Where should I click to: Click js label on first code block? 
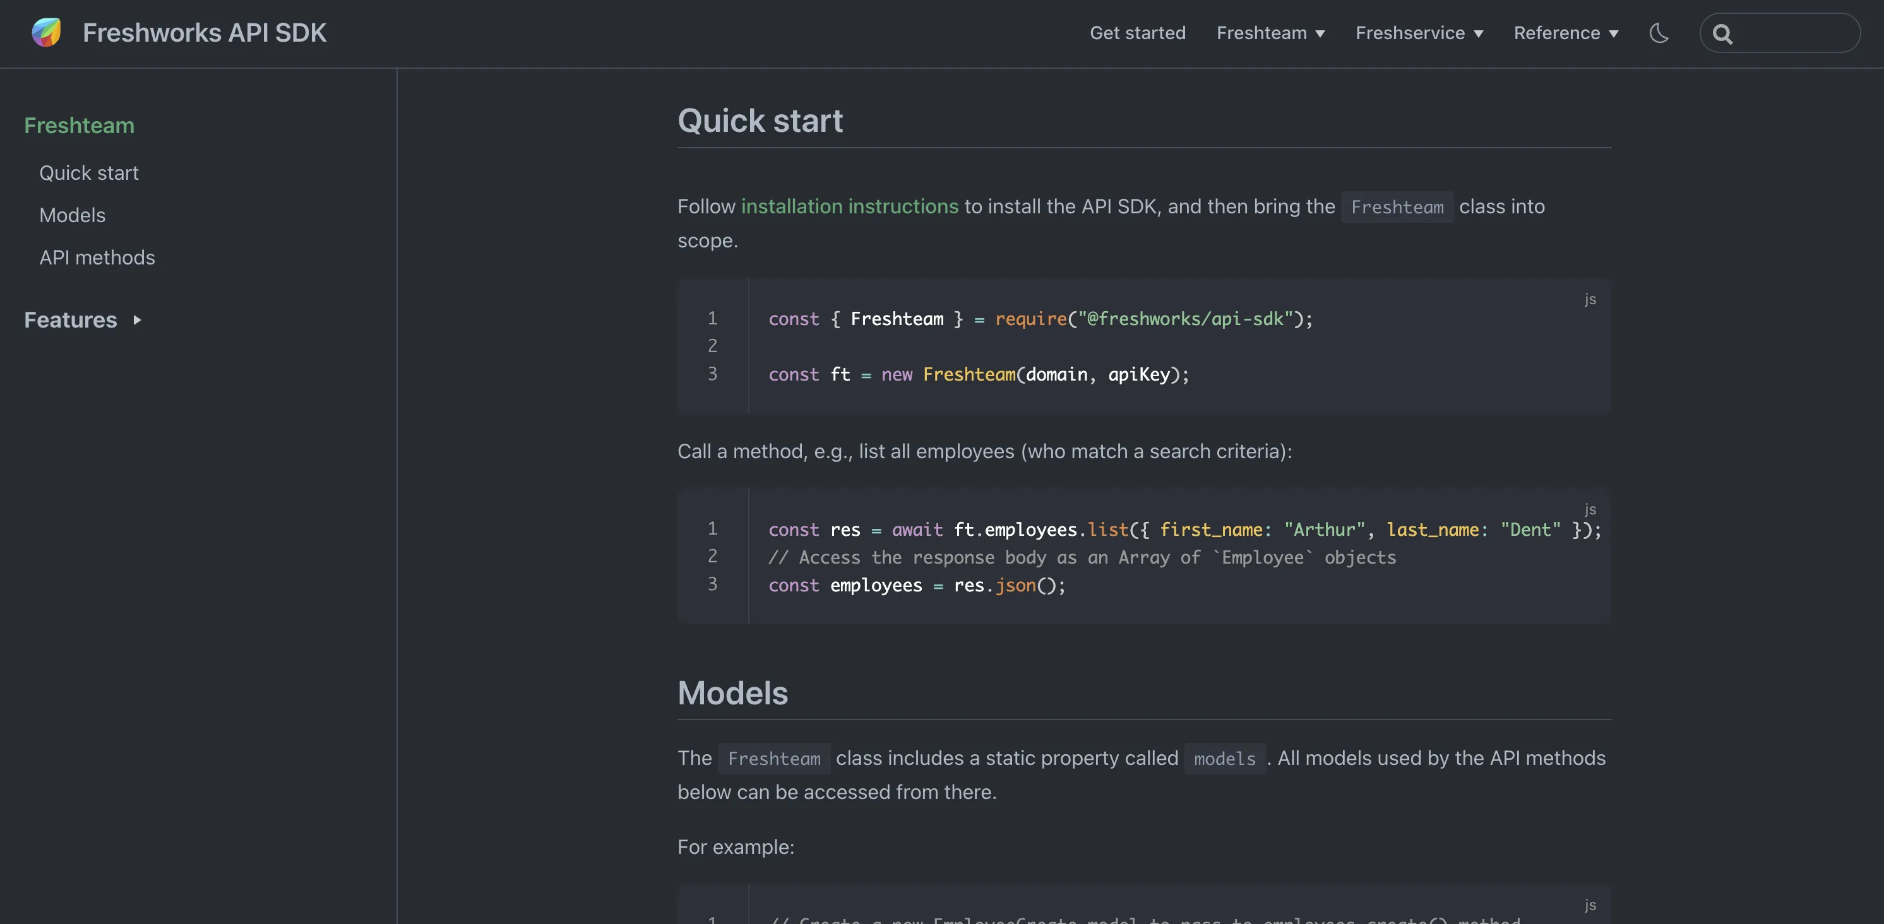(x=1590, y=299)
